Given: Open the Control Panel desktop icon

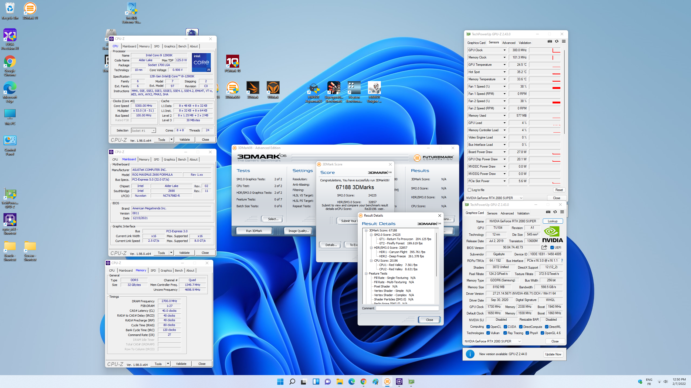Looking at the screenshot, I should click(10, 145).
